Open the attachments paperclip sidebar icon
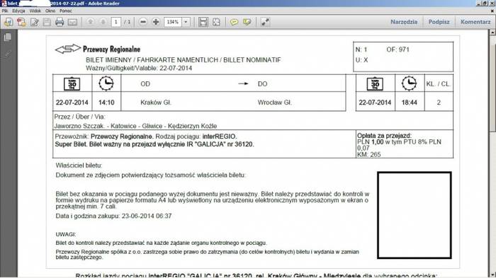The height and width of the screenshot is (278, 496). (8, 54)
